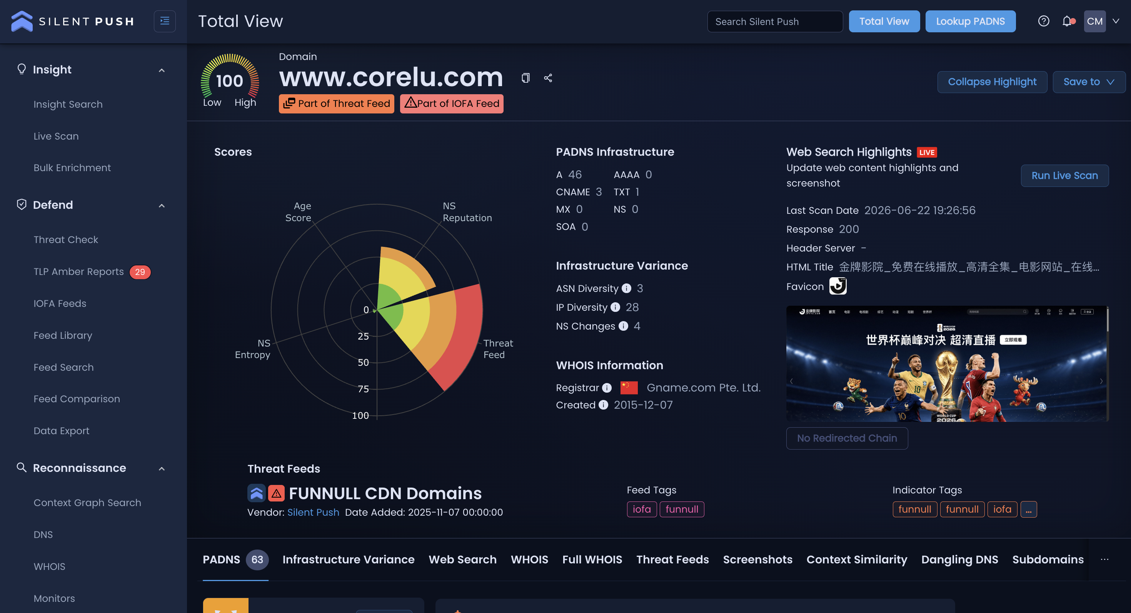Expand the CM user account menu
Viewport: 1131px width, 613px height.
coord(1116,21)
